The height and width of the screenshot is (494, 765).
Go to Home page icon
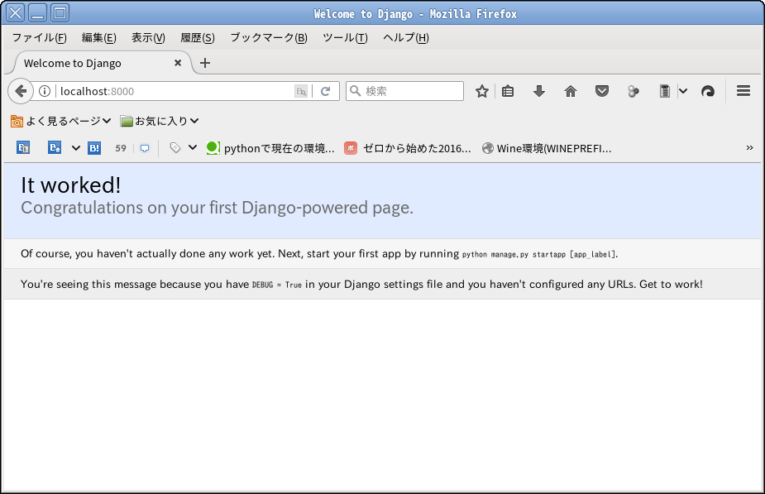click(x=571, y=91)
